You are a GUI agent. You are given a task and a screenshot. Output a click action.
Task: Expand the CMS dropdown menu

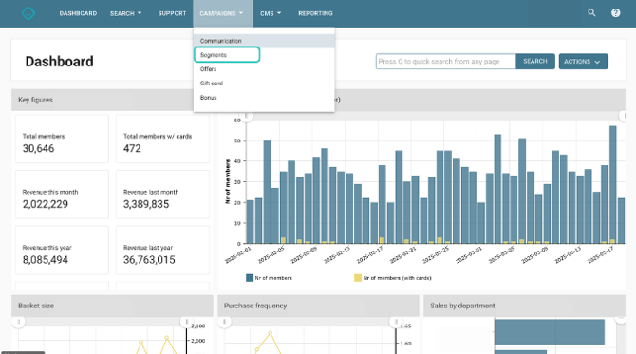coord(271,13)
